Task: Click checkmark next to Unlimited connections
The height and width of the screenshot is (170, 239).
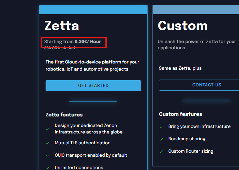Action: (48, 168)
